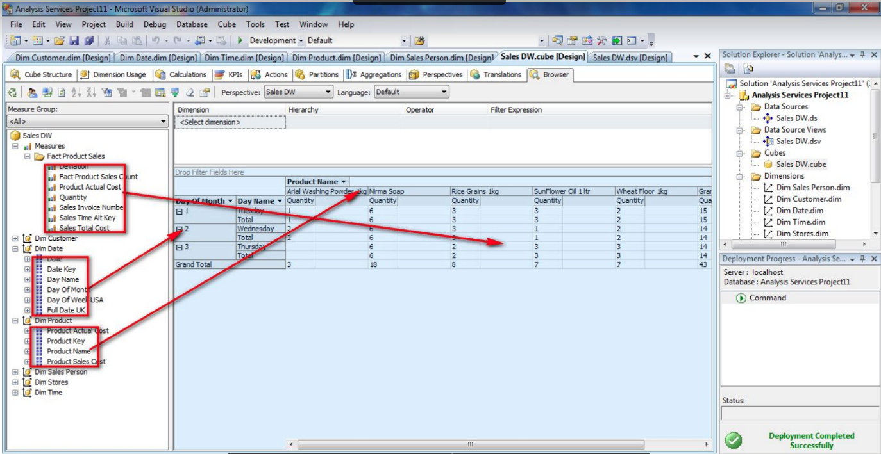Image resolution: width=881 pixels, height=454 pixels.
Task: Click the green Deployment Completed checkmark icon
Action: pos(734,440)
